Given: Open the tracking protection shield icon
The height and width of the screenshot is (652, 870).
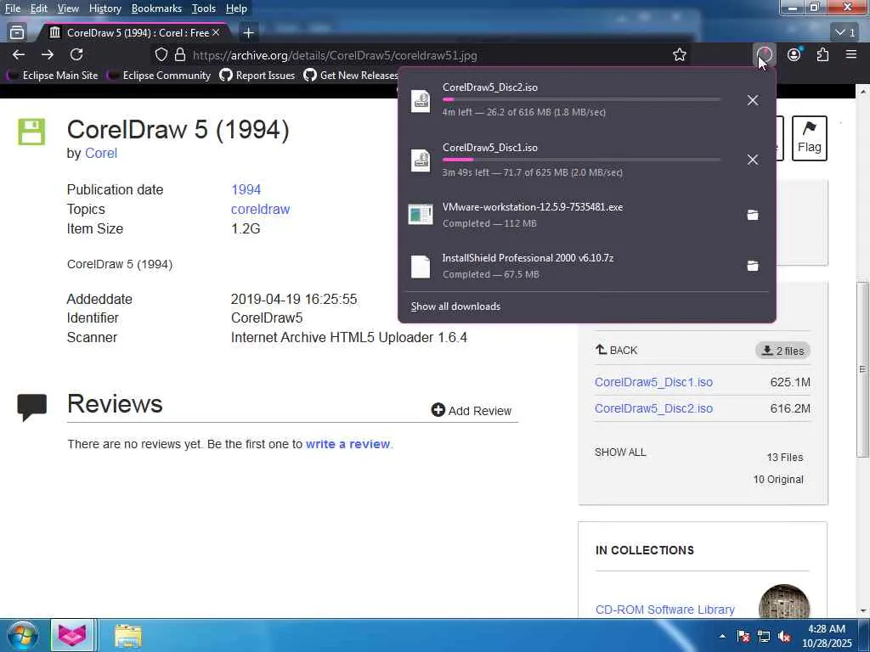Looking at the screenshot, I should point(161,54).
